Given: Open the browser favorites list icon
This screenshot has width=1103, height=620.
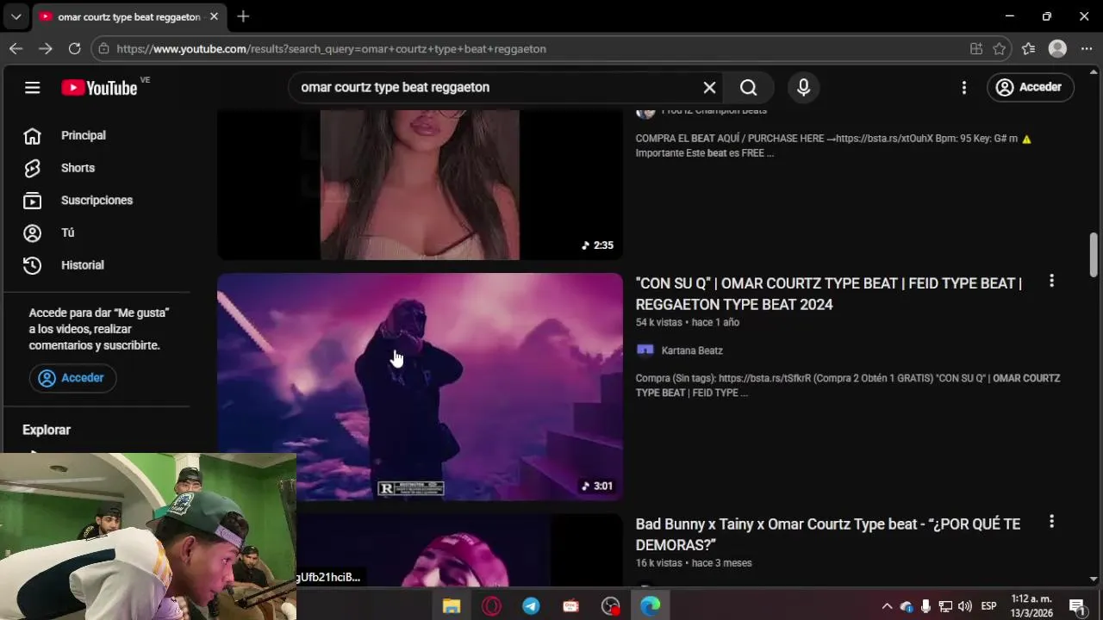Looking at the screenshot, I should (1028, 49).
